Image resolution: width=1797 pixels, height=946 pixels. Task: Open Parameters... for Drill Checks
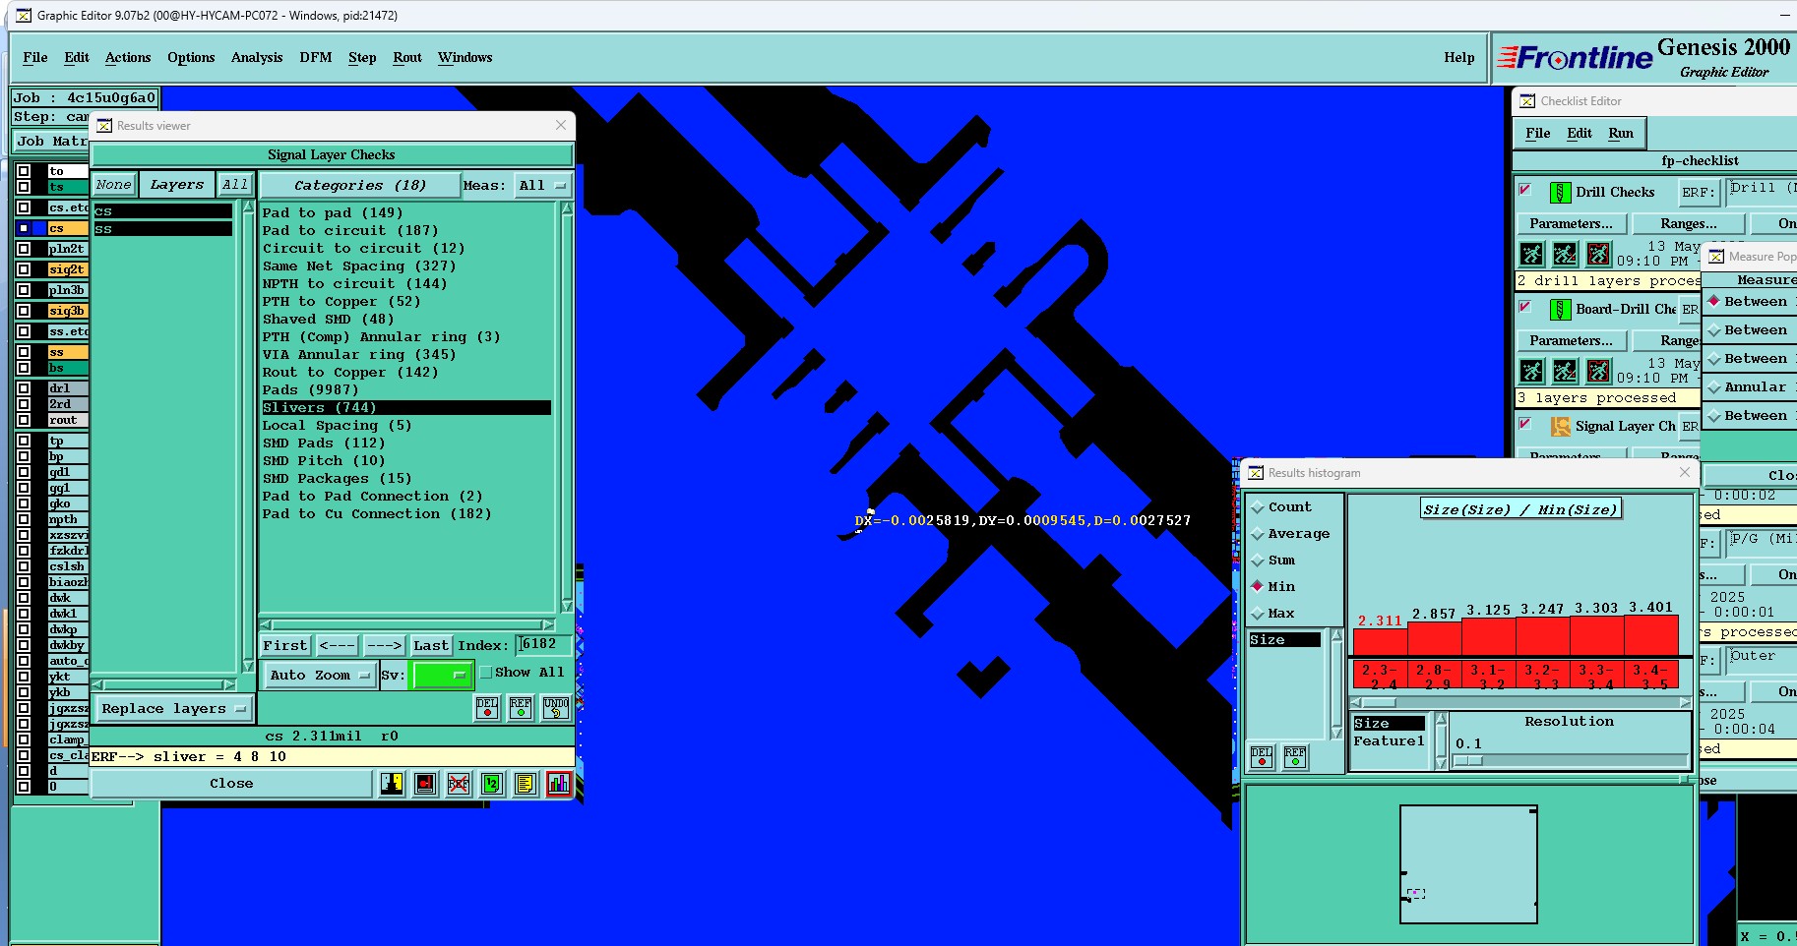1571,224
